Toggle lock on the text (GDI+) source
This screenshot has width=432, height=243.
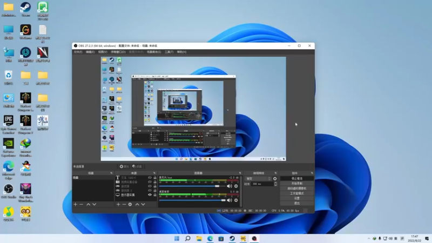[x=155, y=178]
